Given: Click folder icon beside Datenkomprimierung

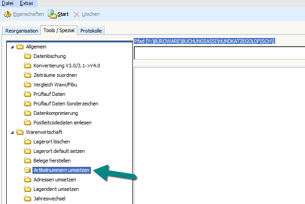Looking at the screenshot, I should (28, 113).
